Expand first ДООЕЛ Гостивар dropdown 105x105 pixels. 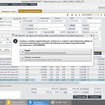click(18, 22)
